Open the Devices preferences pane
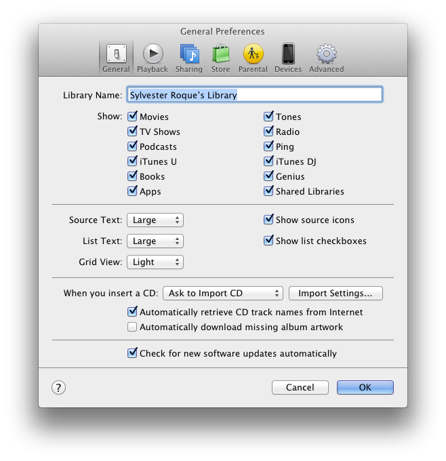This screenshot has width=446, height=461. point(288,58)
